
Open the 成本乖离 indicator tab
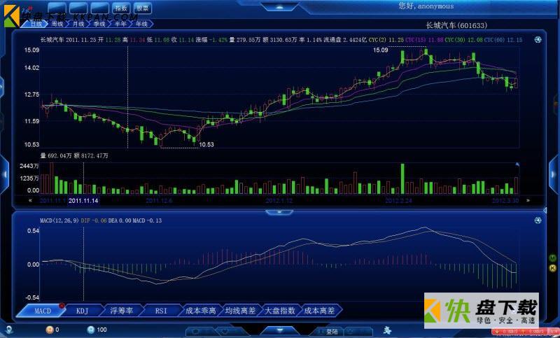tap(201, 311)
